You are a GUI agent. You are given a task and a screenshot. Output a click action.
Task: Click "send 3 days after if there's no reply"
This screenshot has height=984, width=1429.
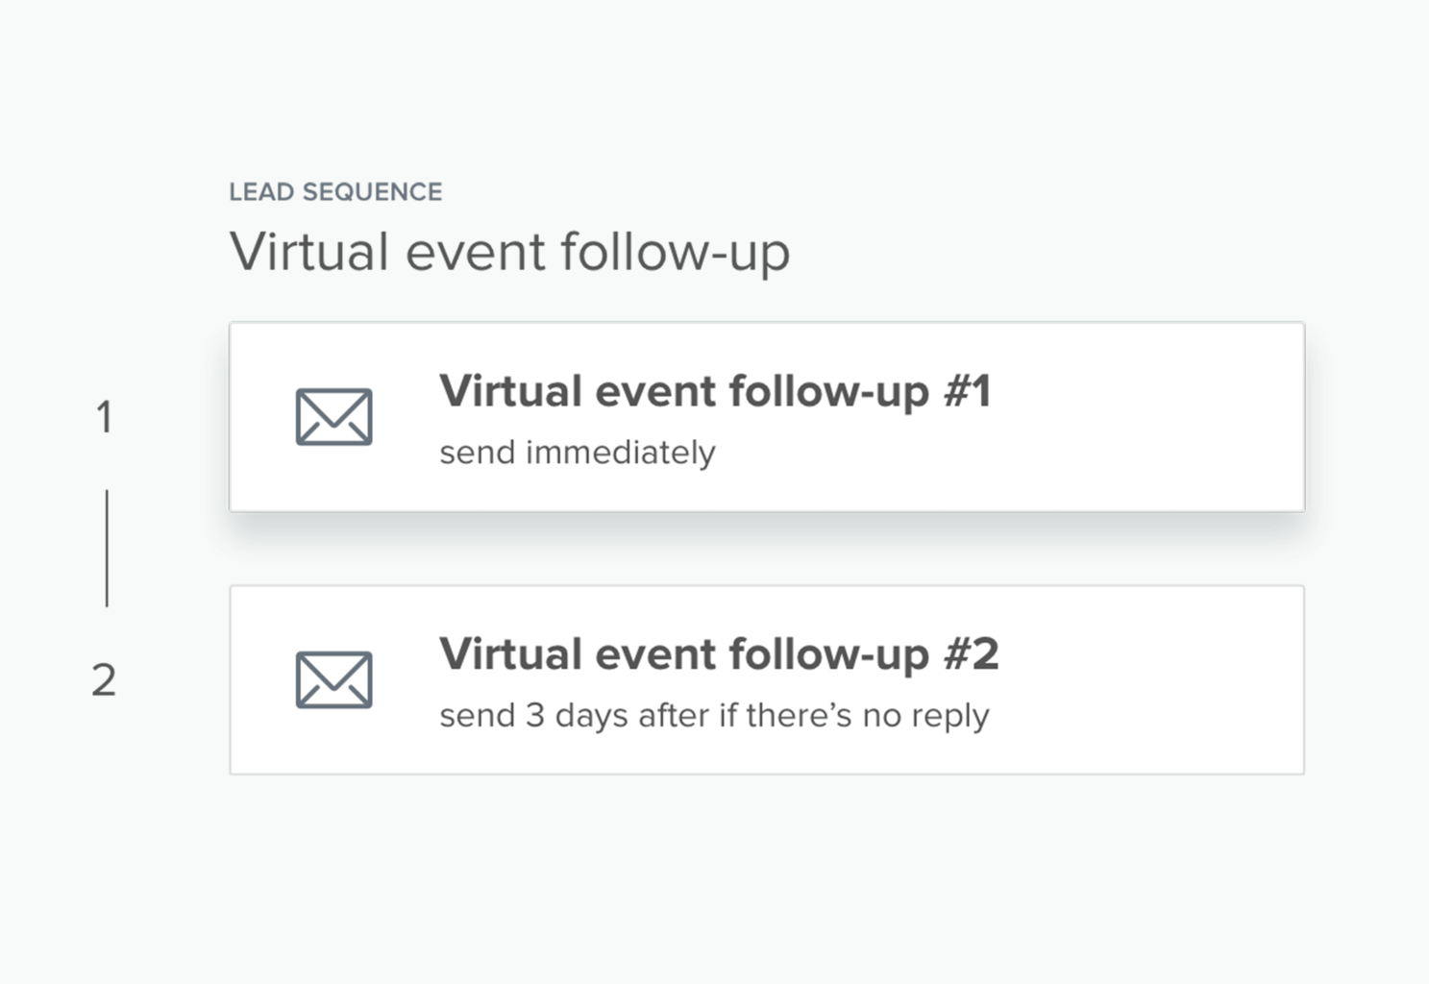tap(714, 715)
